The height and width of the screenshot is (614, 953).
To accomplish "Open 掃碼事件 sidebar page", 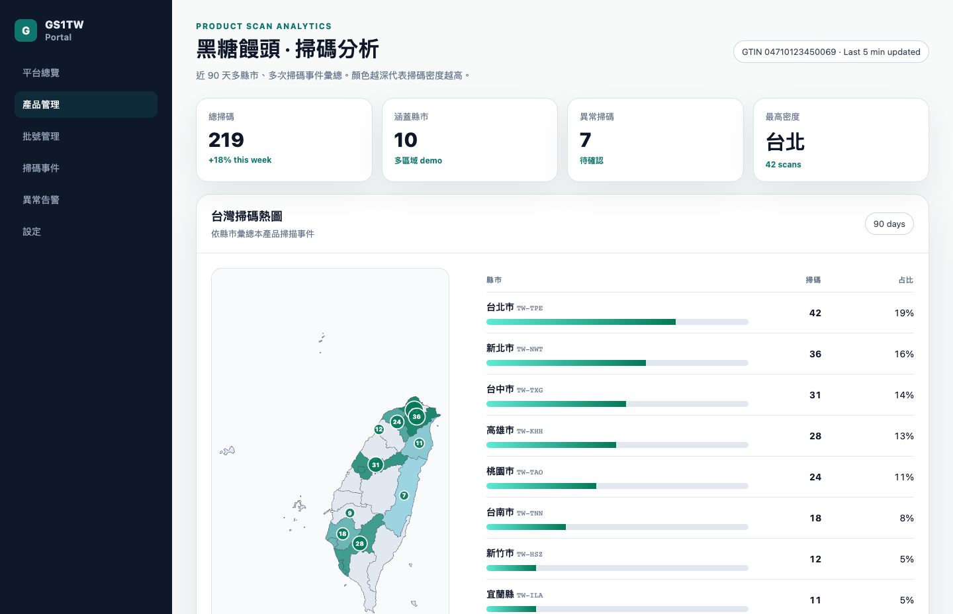I will pyautogui.click(x=86, y=168).
